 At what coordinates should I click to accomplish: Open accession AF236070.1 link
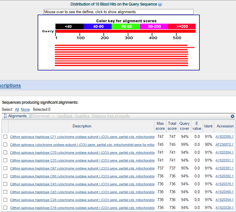coord(224,144)
